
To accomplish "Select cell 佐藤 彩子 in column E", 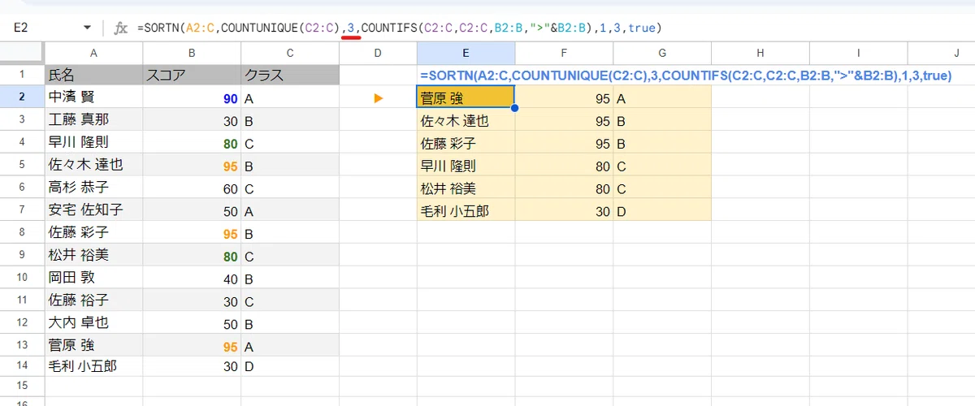I will tap(466, 142).
